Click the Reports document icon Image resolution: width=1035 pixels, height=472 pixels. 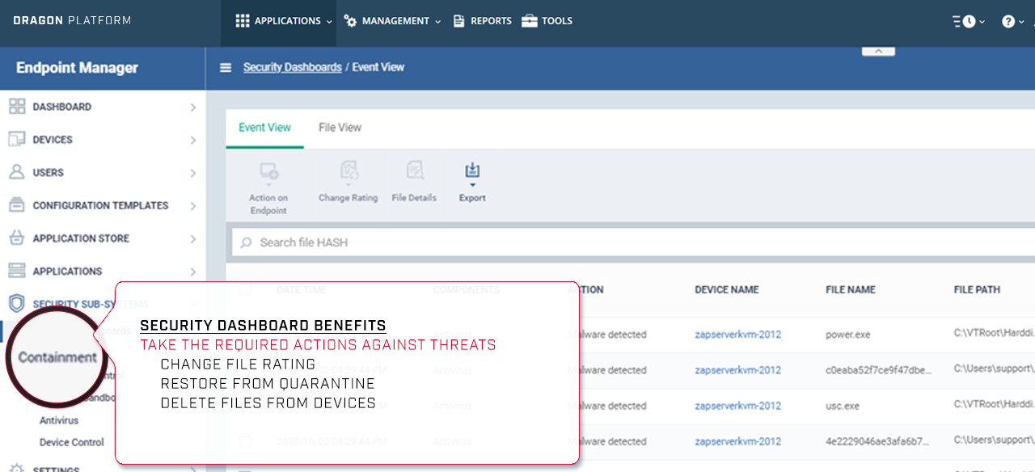point(458,21)
